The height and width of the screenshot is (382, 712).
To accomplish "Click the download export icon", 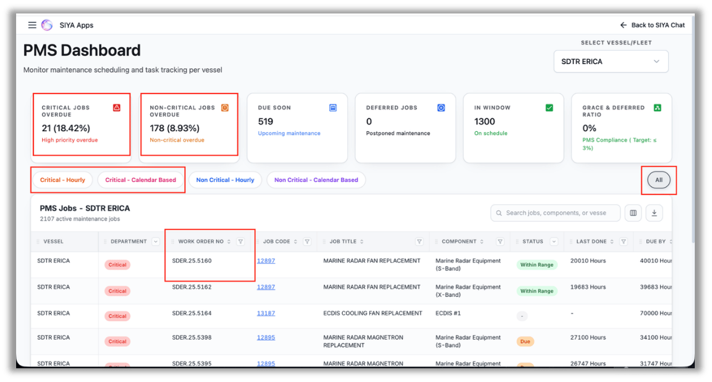I will click(654, 213).
